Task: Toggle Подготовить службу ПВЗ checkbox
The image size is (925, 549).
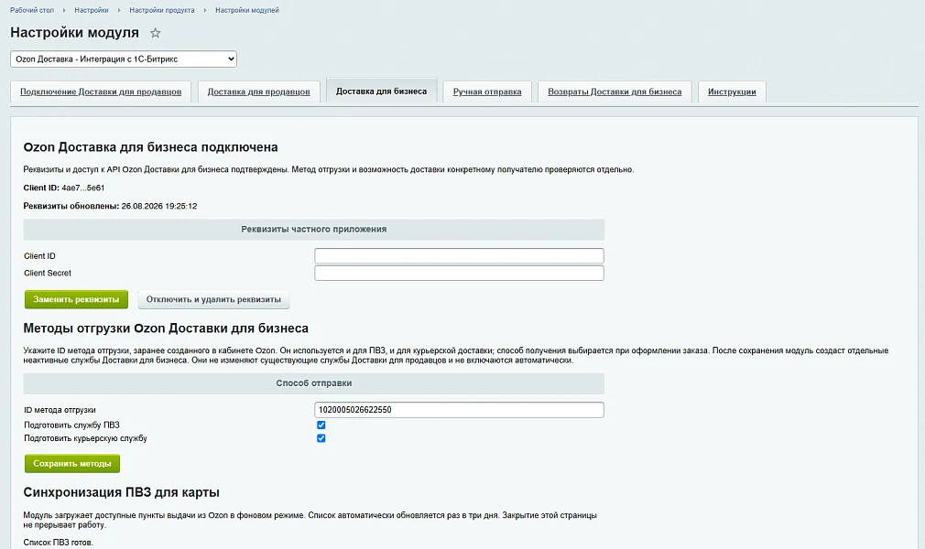Action: pos(321,425)
